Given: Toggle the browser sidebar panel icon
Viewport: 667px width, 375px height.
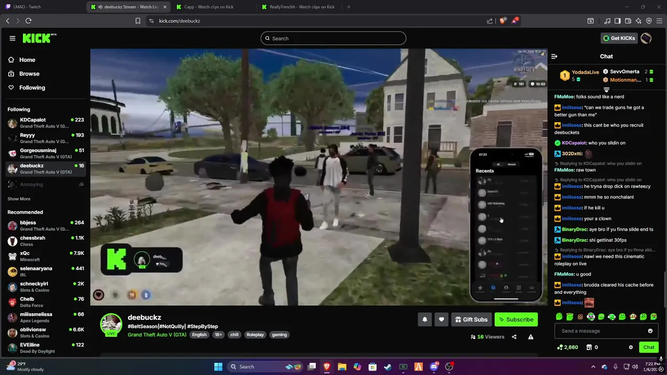Looking at the screenshot, I should point(617,21).
